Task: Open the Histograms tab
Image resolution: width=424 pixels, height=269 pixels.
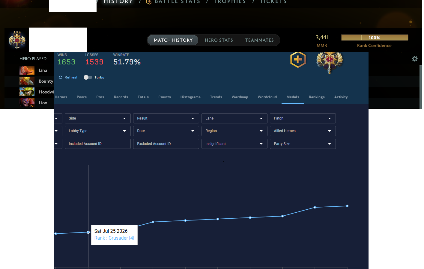Action: click(x=190, y=97)
